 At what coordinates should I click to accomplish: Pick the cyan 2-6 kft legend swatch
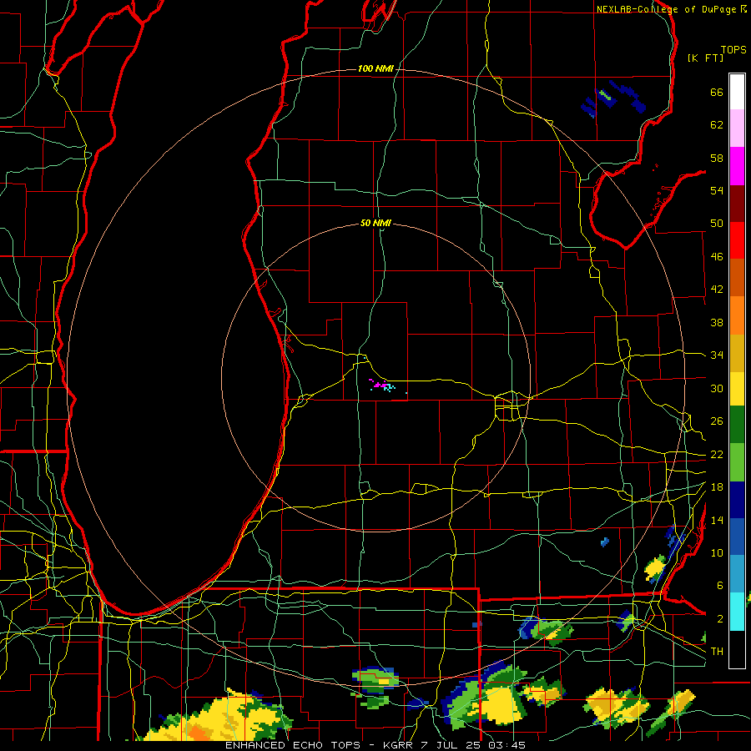[x=737, y=612]
